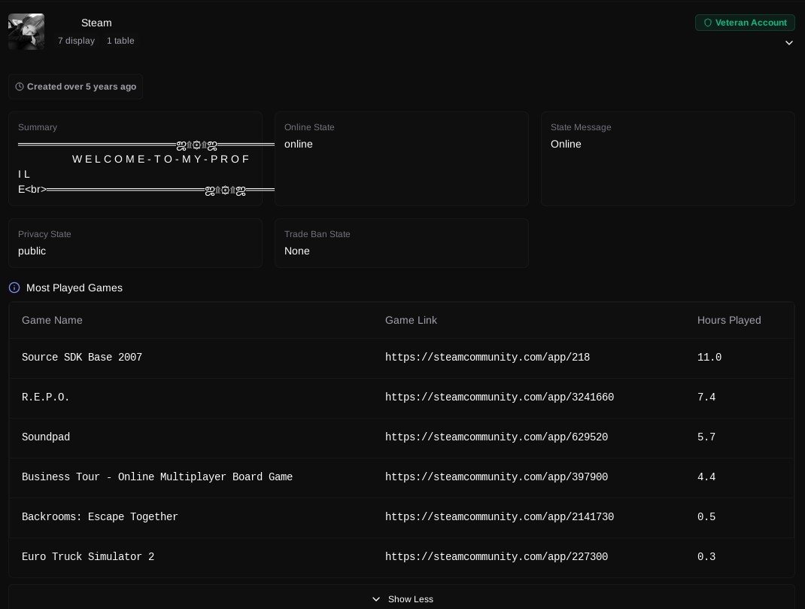The image size is (805, 609).
Task: Select the Source SDK Base 2007 name cell
Action: [x=82, y=358]
